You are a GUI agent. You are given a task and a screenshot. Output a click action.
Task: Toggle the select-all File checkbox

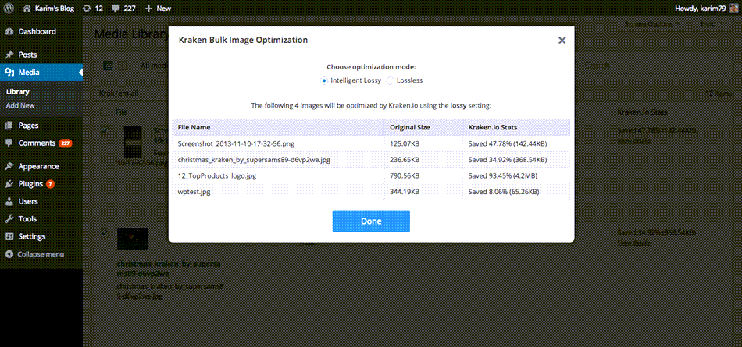click(105, 112)
